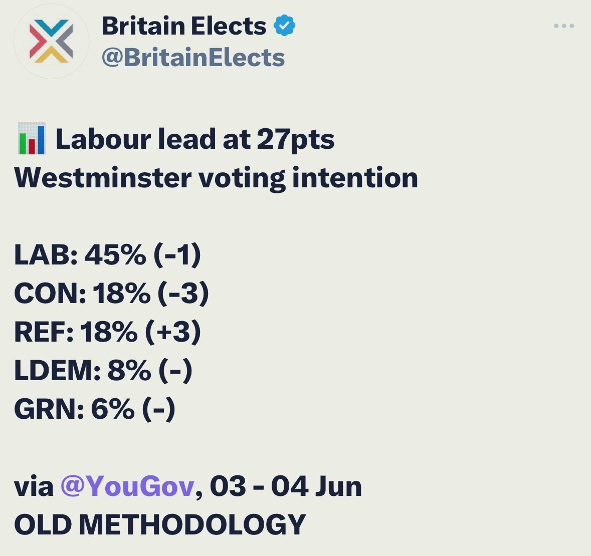Click the '(+3)' change beside REF
Screen dimensions: 591x556
173,332
